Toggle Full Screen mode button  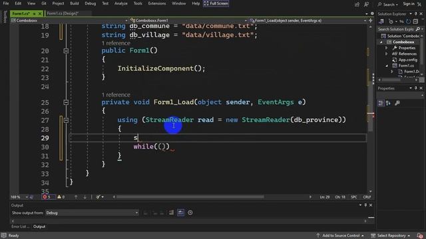(x=216, y=3)
